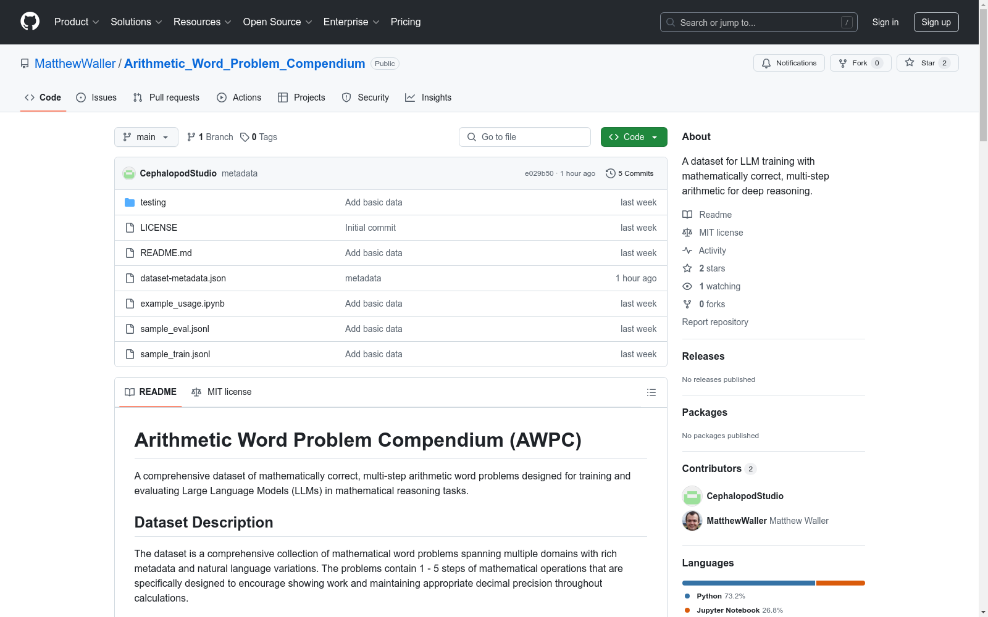Open the green Code dropdown button

pos(634,137)
